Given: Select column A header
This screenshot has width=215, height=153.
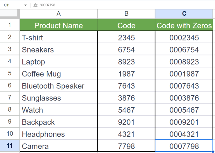Looking at the screenshot, I should click(x=59, y=14).
